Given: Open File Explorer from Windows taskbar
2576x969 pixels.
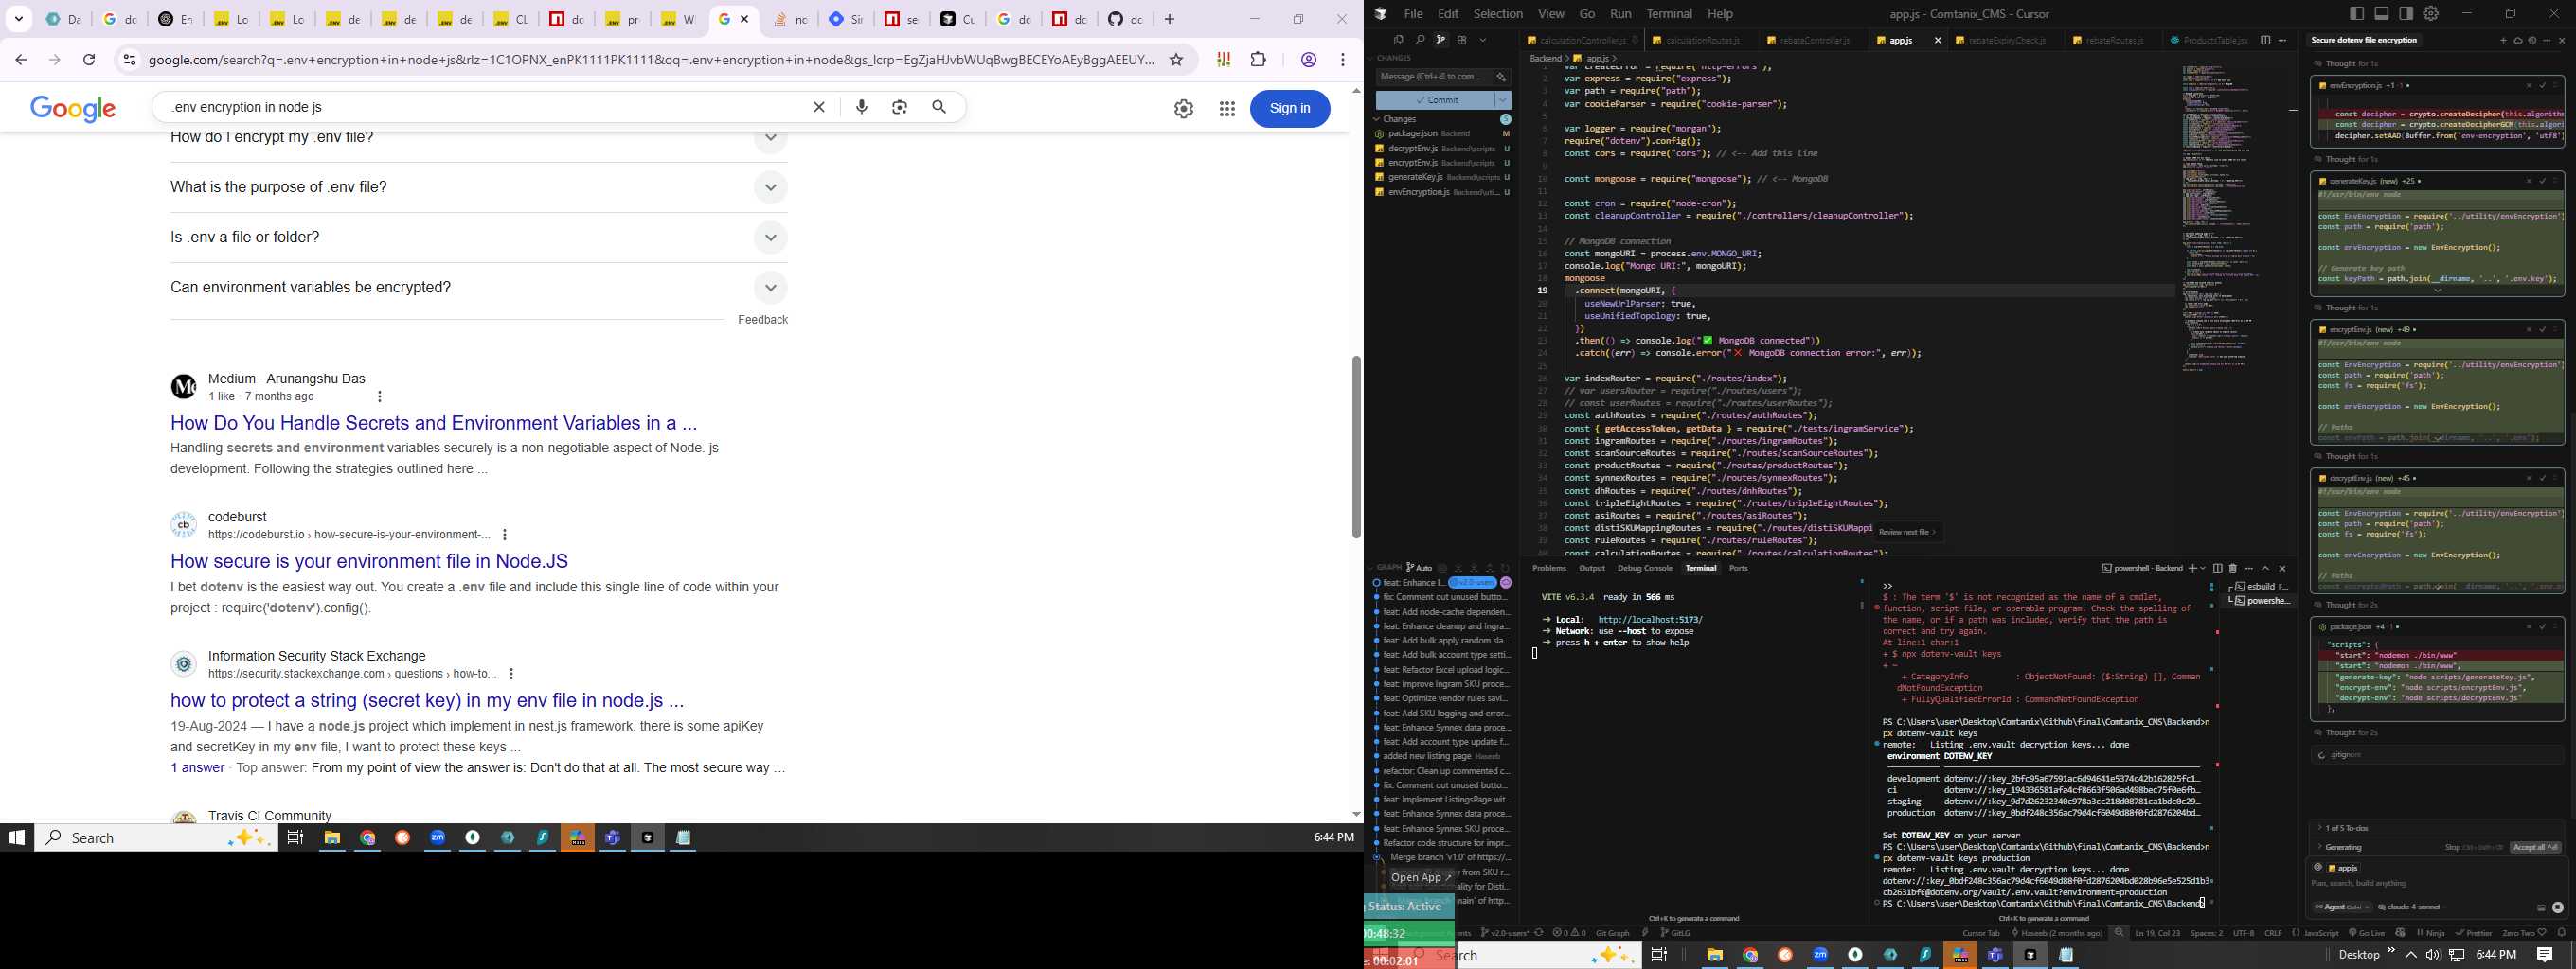Looking at the screenshot, I should click(x=332, y=838).
